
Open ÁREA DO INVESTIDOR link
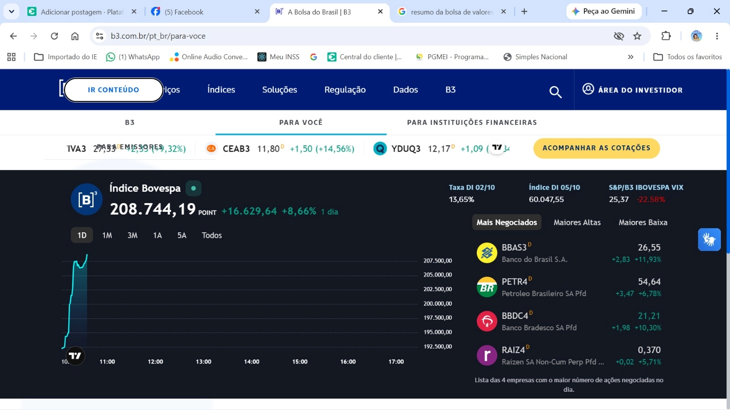(632, 90)
